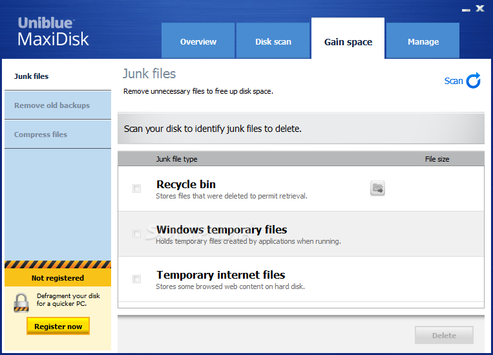The height and width of the screenshot is (355, 493).
Task: Select the Temporary internet files row title
Action: coord(221,275)
